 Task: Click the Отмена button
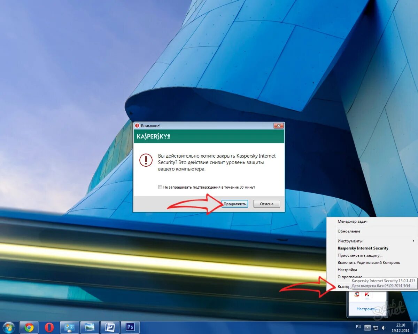tap(266, 204)
